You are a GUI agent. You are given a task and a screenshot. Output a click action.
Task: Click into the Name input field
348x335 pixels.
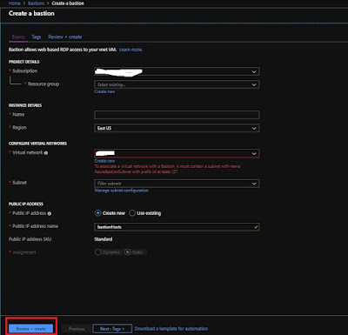[x=177, y=115]
